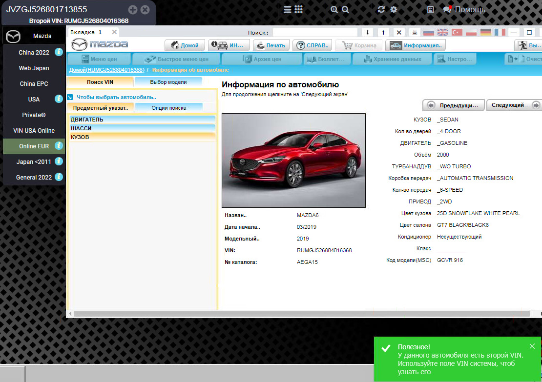Viewport: 542px width, 382px height.
Task: Select the Russian flag language
Action: (429, 32)
